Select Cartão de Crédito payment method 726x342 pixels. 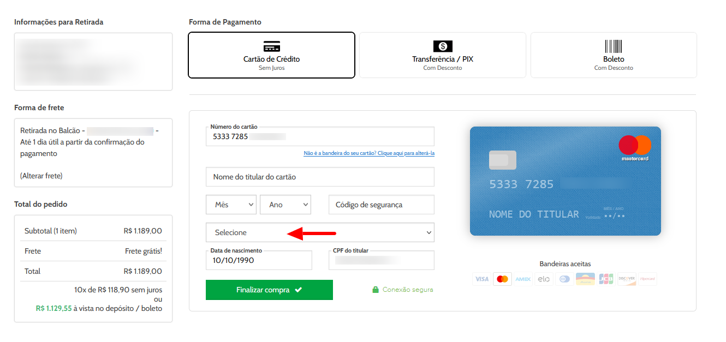271,55
